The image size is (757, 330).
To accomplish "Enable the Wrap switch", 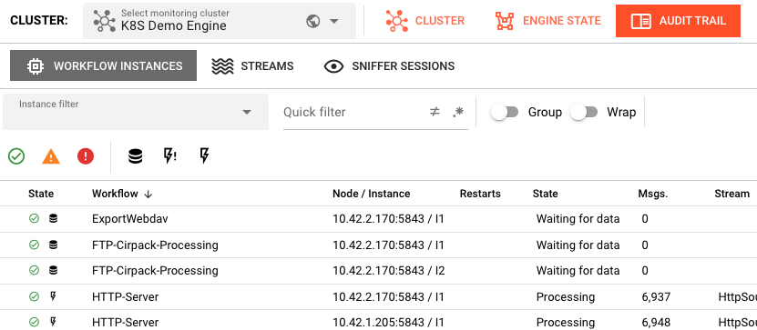I will click(x=584, y=112).
